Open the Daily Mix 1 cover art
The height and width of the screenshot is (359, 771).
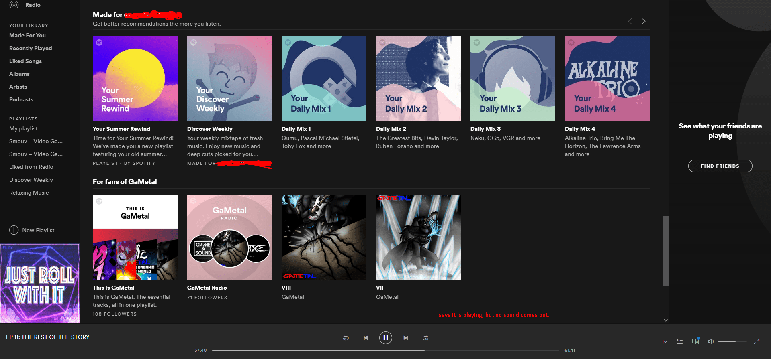click(x=324, y=78)
